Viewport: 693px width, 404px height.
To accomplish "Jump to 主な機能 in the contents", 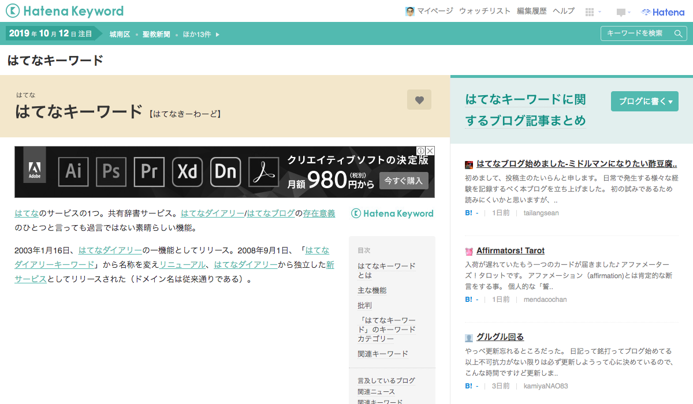I will [x=372, y=290].
